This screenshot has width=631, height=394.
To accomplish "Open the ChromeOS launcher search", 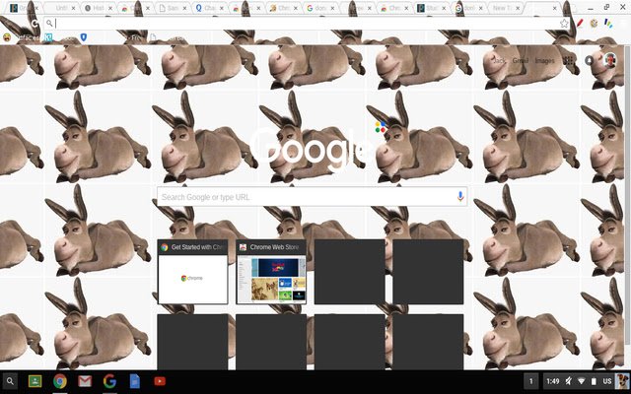I will pyautogui.click(x=10, y=381).
